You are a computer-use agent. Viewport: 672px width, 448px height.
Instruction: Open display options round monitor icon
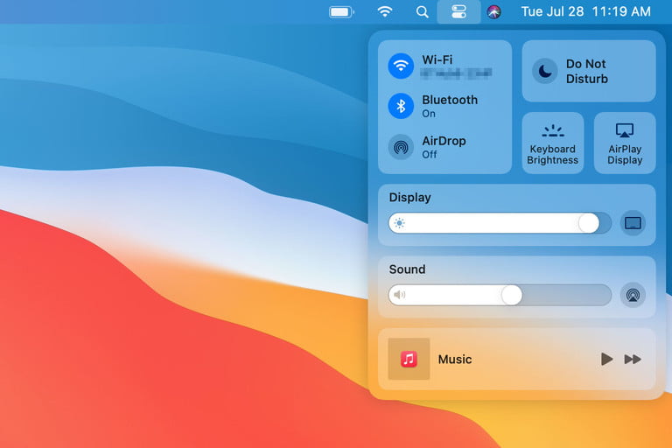(x=633, y=223)
